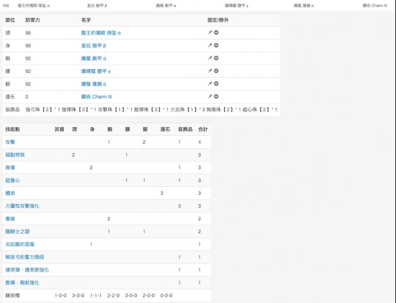Open the waist armor γ link
396x303 pixels.
coord(96,72)
